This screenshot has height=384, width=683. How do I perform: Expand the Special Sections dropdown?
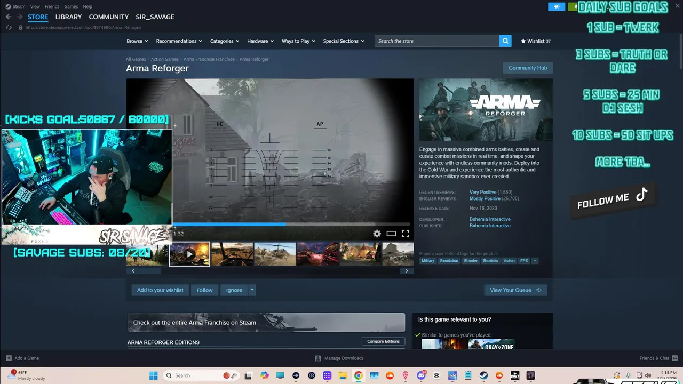click(344, 41)
